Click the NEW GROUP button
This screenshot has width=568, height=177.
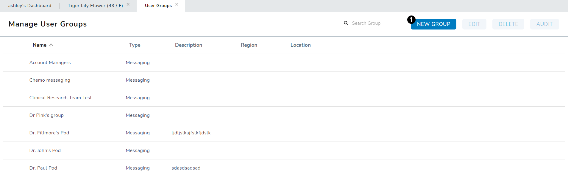[433, 24]
